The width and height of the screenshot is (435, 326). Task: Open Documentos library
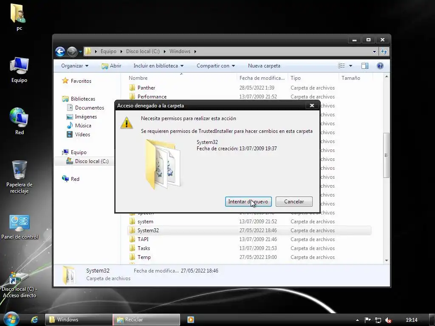[x=86, y=107]
